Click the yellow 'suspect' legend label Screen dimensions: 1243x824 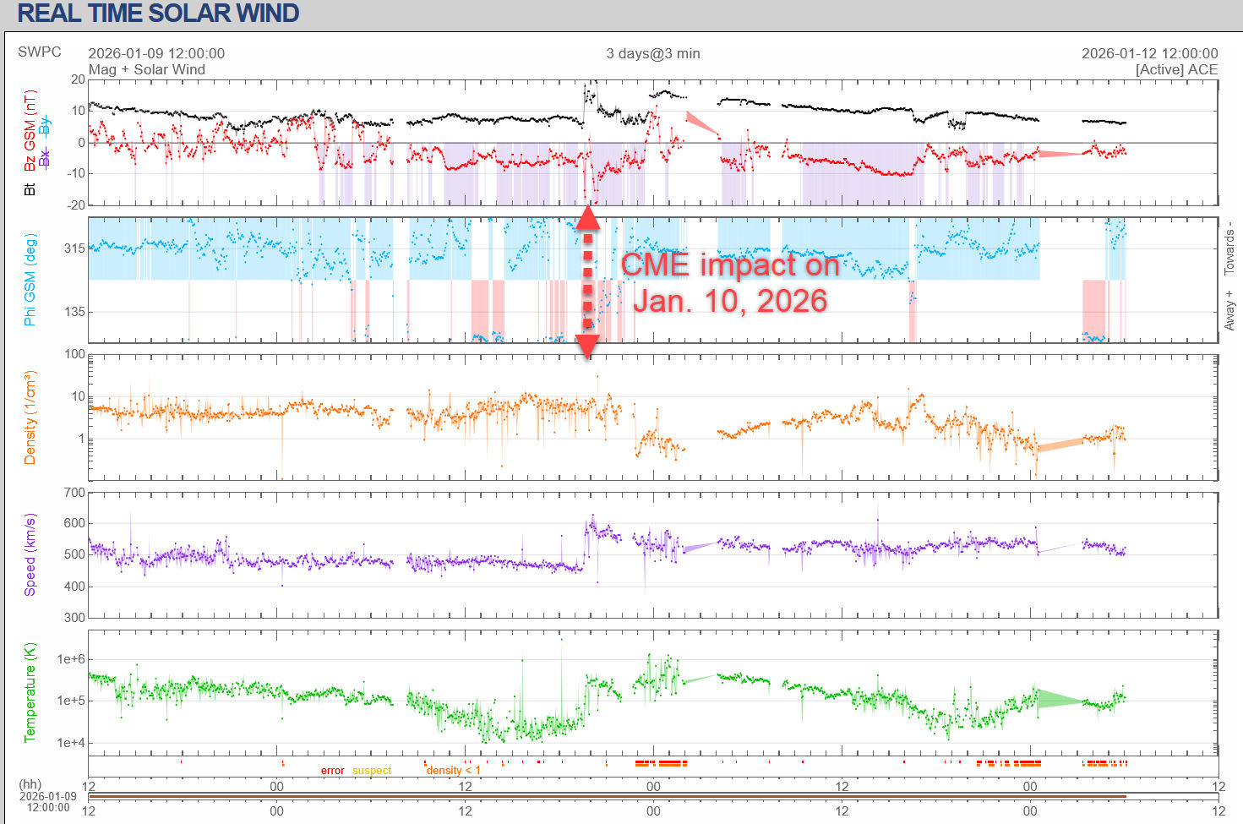(372, 770)
